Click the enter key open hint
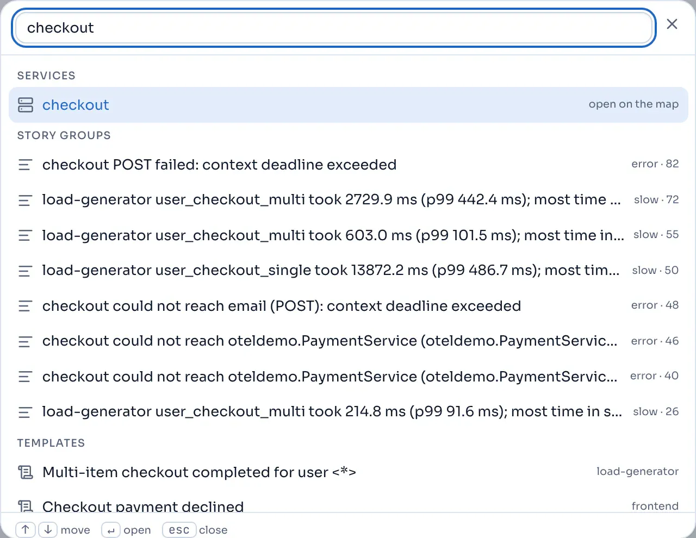The height and width of the screenshot is (538, 696). 111,530
